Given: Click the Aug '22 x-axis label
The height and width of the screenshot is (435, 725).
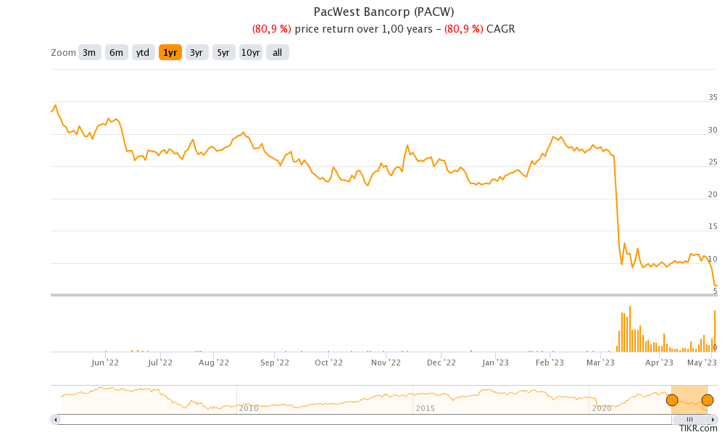Looking at the screenshot, I should pyautogui.click(x=214, y=362).
